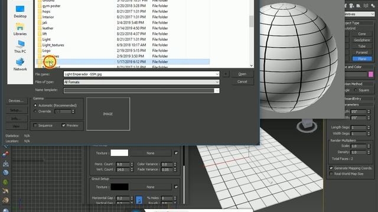Select the Square creation method
Viewport: 378px width, 212px height.
pyautogui.click(x=356, y=90)
